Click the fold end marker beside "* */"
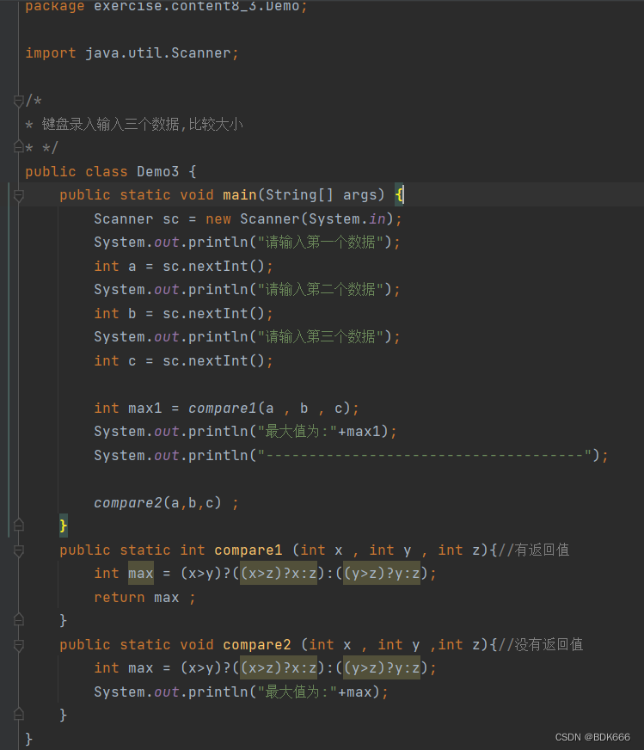Viewport: 644px width, 750px height. click(19, 146)
